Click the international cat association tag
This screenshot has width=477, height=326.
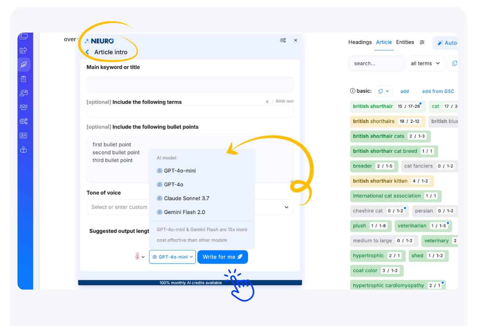click(396, 196)
